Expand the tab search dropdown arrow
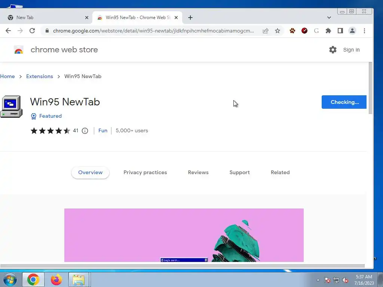 pos(329,18)
